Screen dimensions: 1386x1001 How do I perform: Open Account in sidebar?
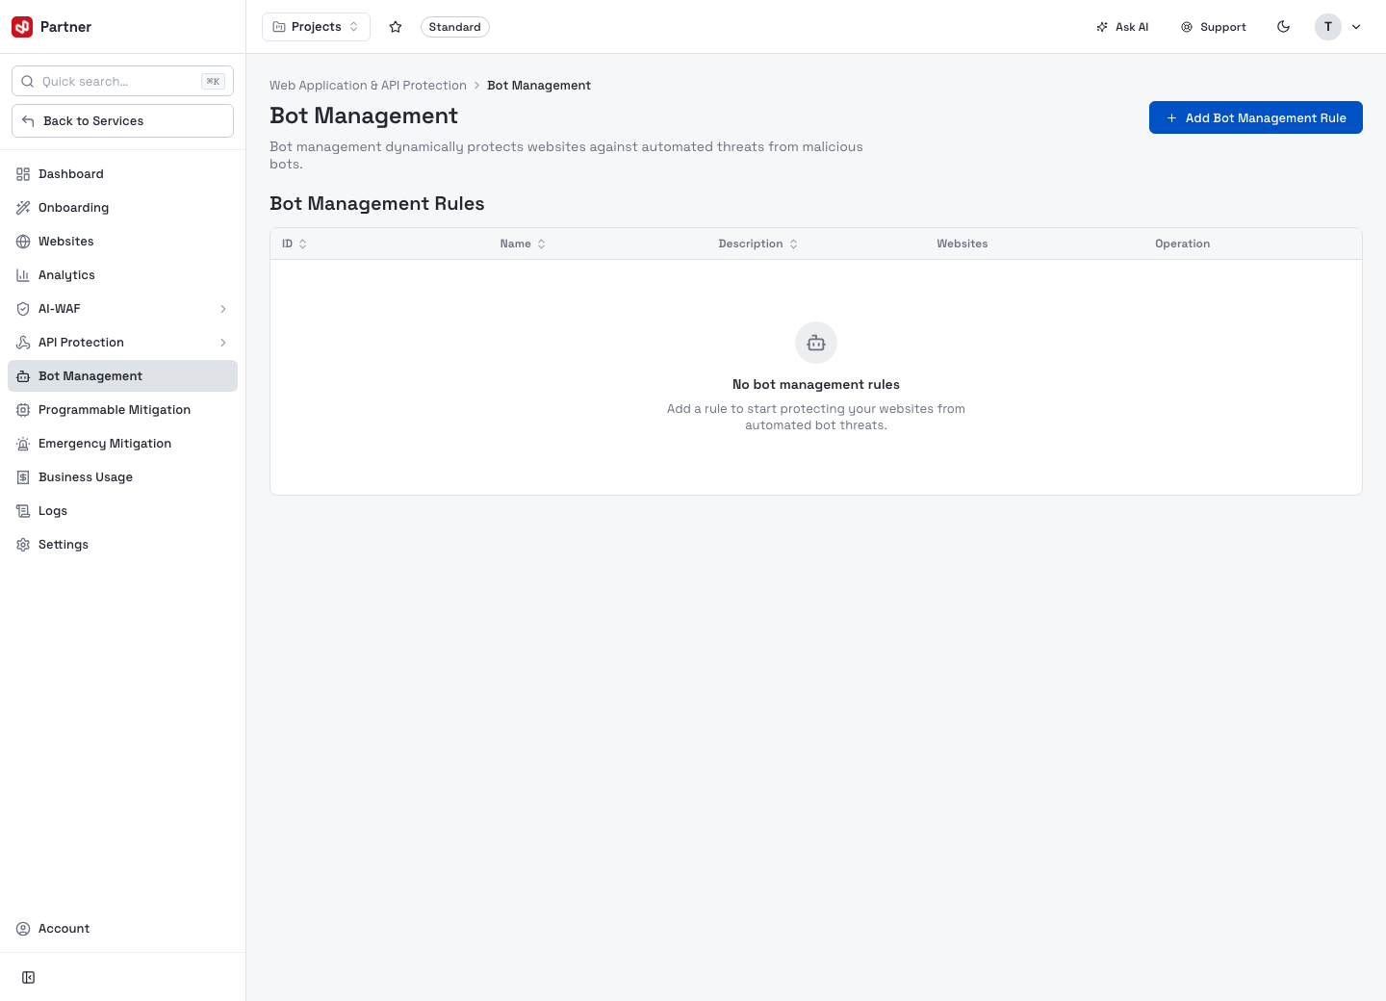[122, 929]
